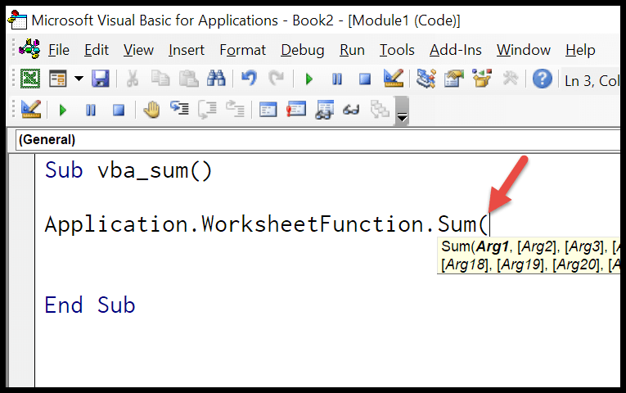Open Find with the binoculars icon
Image resolution: width=626 pixels, height=393 pixels.
(x=216, y=79)
